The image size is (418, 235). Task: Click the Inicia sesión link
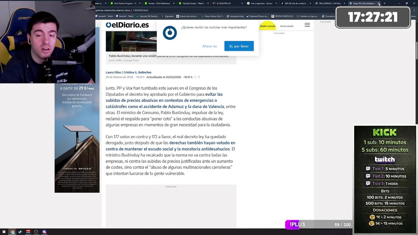click(x=287, y=26)
